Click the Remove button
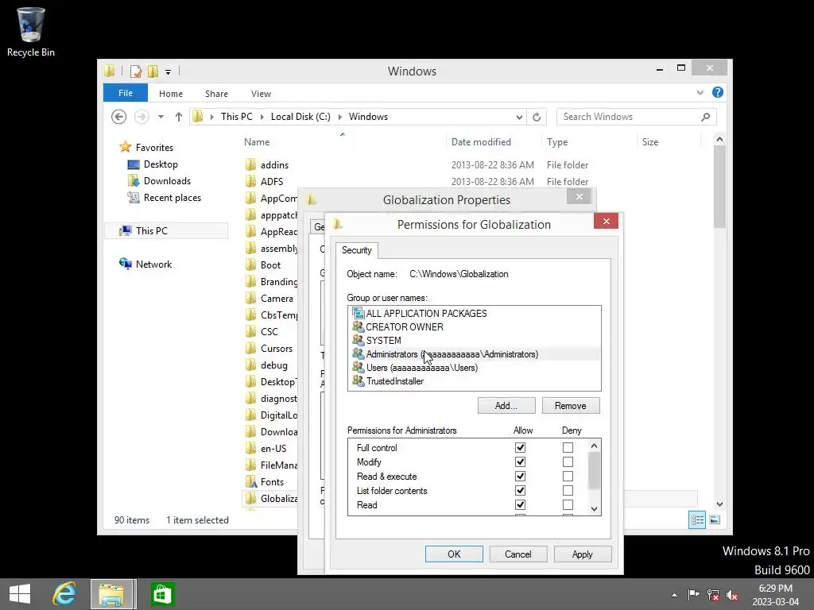 pos(571,406)
